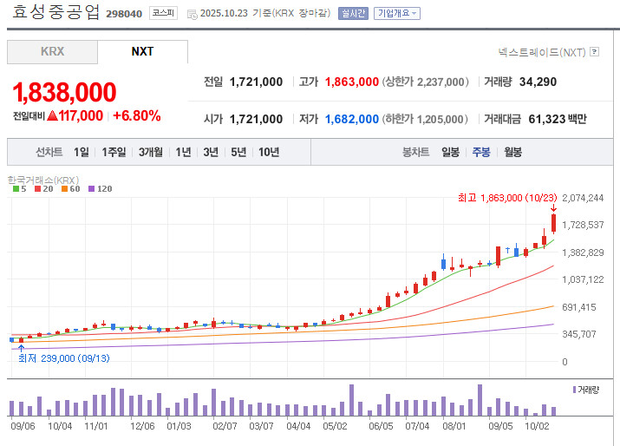Click the red up-arrow price change icon
This screenshot has height=446, width=620.
[x=52, y=115]
